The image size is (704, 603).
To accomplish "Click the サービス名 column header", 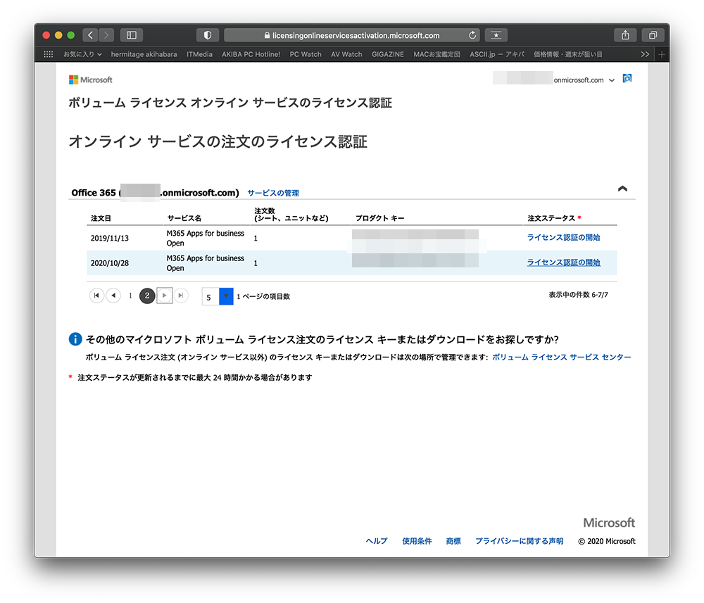I will pyautogui.click(x=184, y=218).
